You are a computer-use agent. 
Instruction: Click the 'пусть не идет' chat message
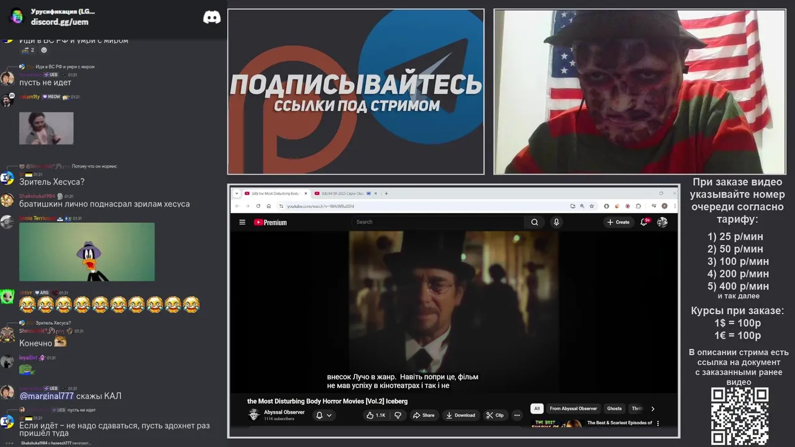click(x=45, y=83)
